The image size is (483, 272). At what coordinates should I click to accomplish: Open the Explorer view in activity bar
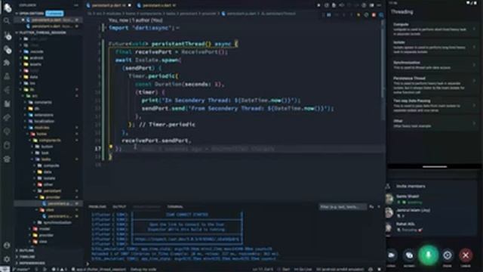coord(7,8)
